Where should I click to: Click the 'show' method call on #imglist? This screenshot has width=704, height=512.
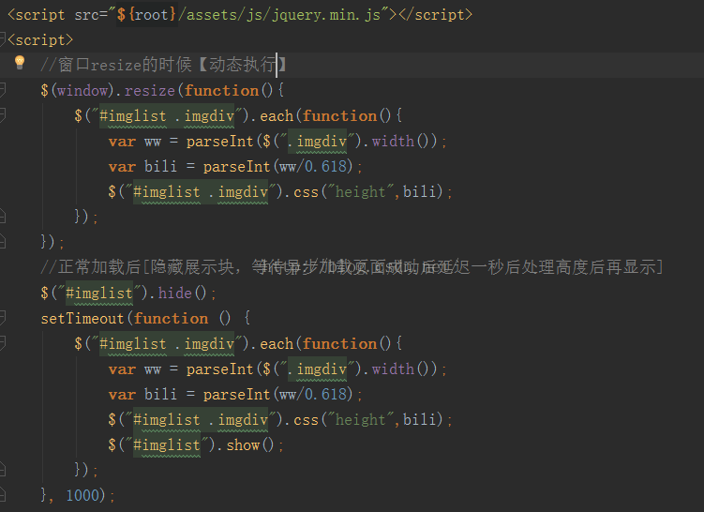tap(243, 444)
